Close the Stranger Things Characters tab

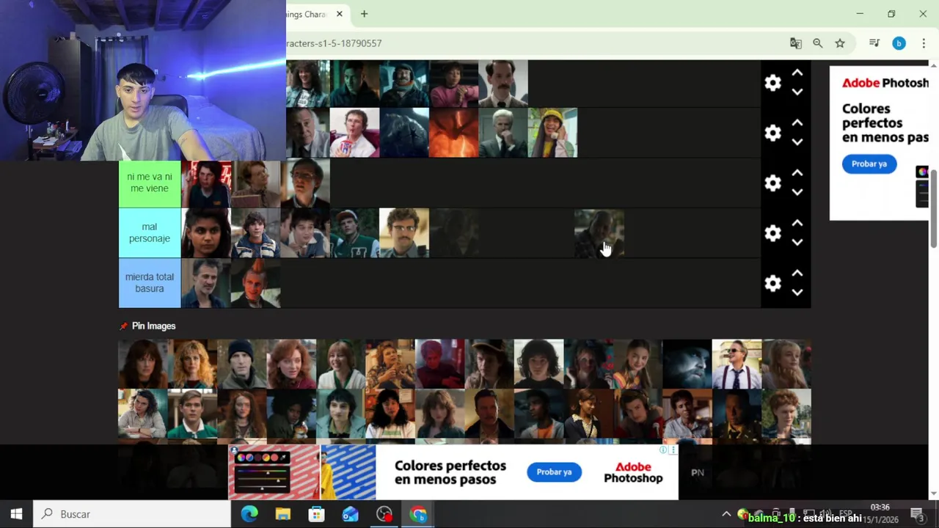coord(340,14)
